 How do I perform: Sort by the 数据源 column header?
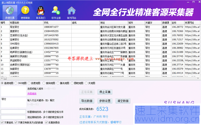pos(167,23)
